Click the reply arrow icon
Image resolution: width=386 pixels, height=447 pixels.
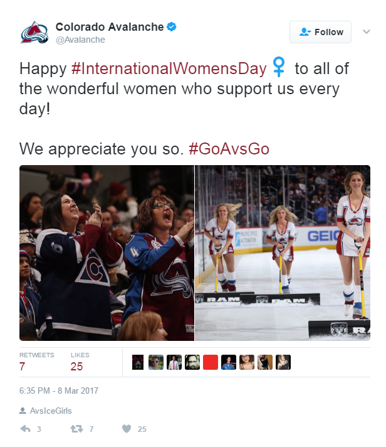26,429
